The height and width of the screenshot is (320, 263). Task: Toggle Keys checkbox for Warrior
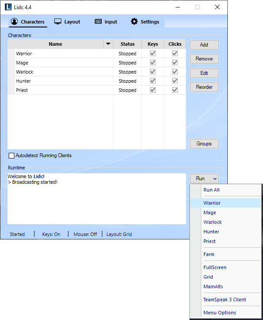pos(153,54)
